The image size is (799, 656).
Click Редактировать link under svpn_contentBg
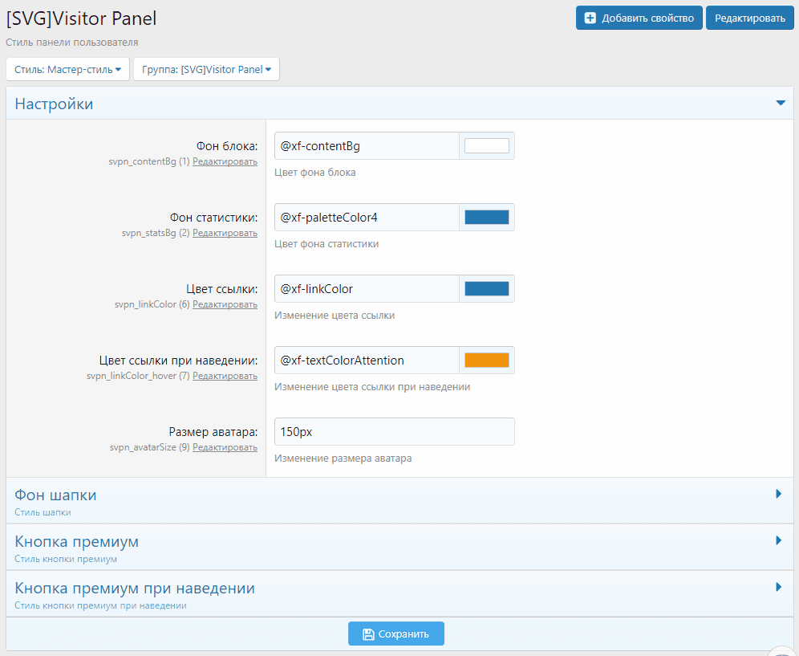(225, 161)
